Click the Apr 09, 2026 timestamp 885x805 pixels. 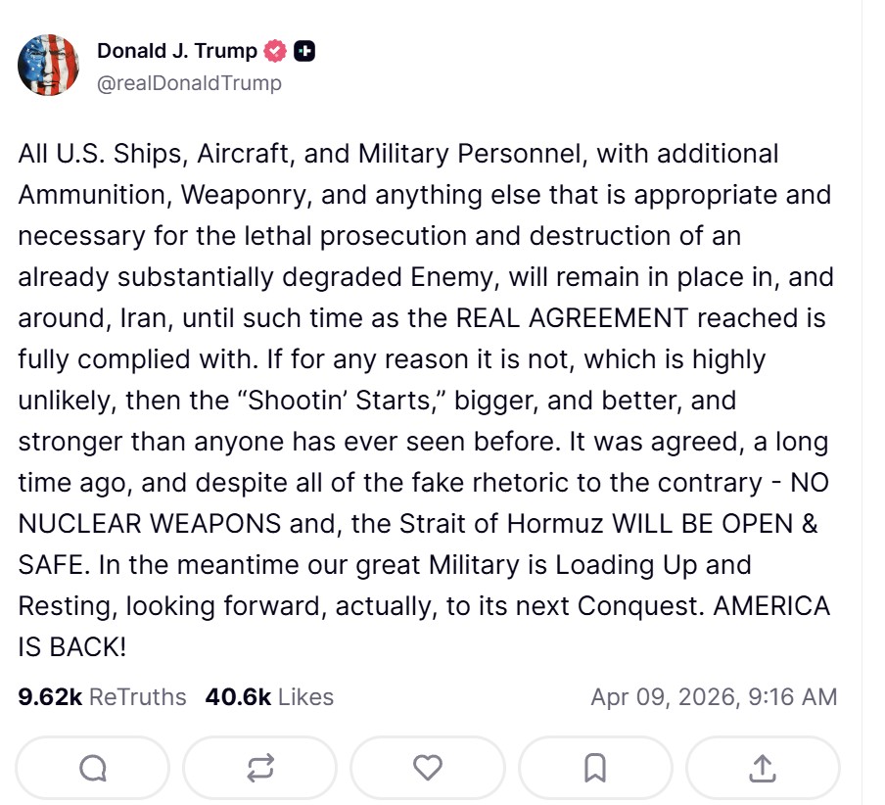pos(714,697)
